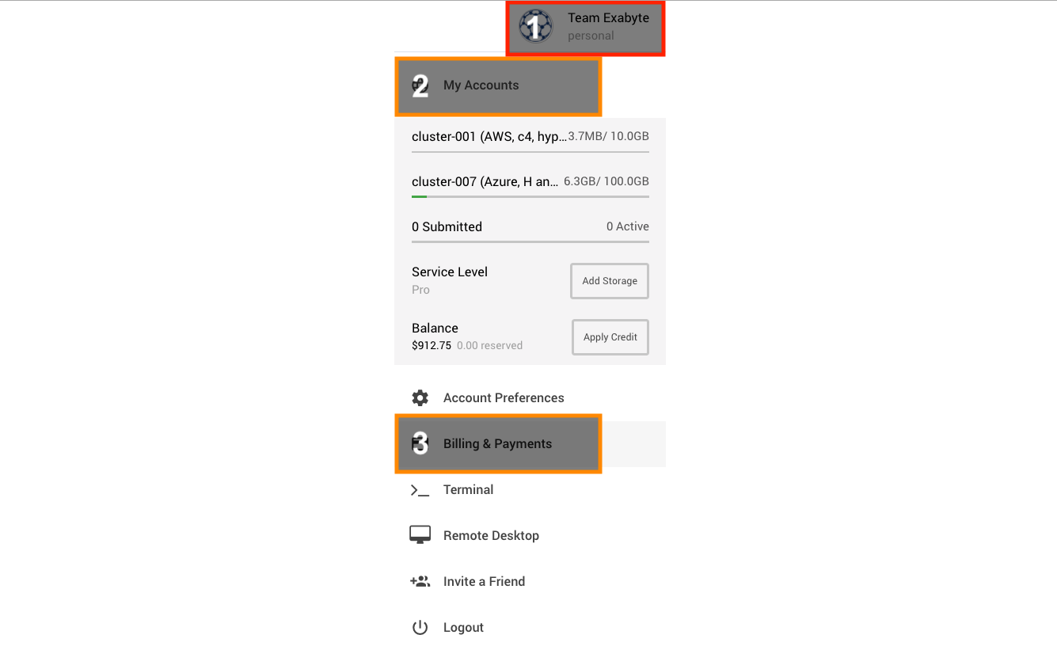This screenshot has width=1057, height=650.
Task: Select the Pro service level text
Action: coord(420,289)
